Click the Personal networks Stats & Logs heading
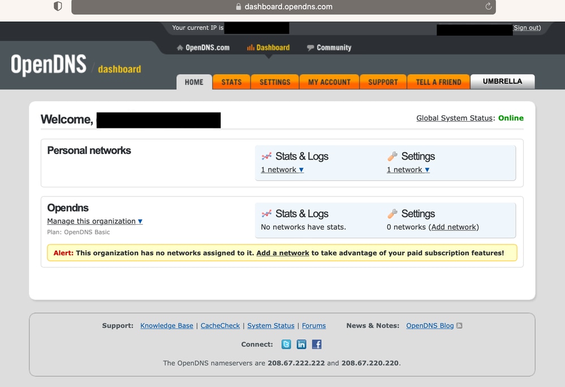Screen dimensions: 565x387 tap(302, 156)
